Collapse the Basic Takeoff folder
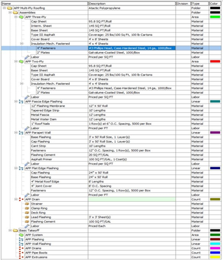 pos(10,230)
